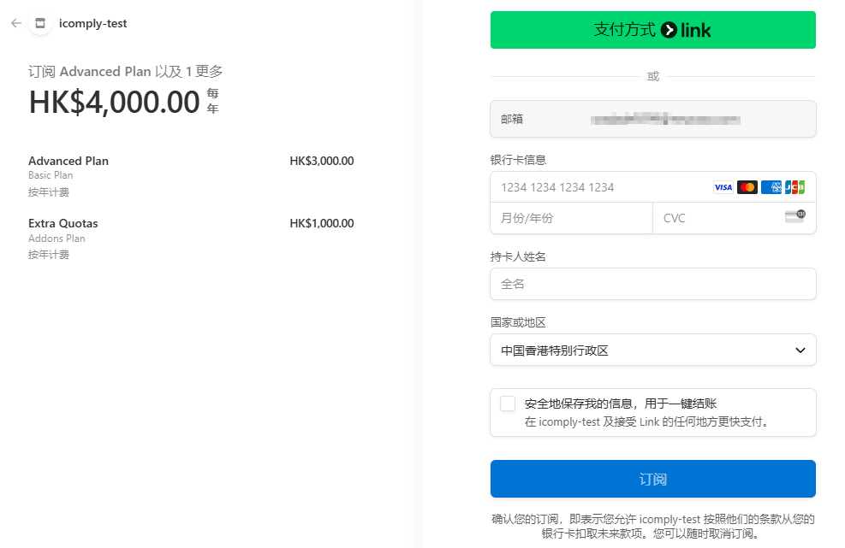845x548 pixels.
Task: Click the dropdown chevron for region
Action: click(x=800, y=351)
